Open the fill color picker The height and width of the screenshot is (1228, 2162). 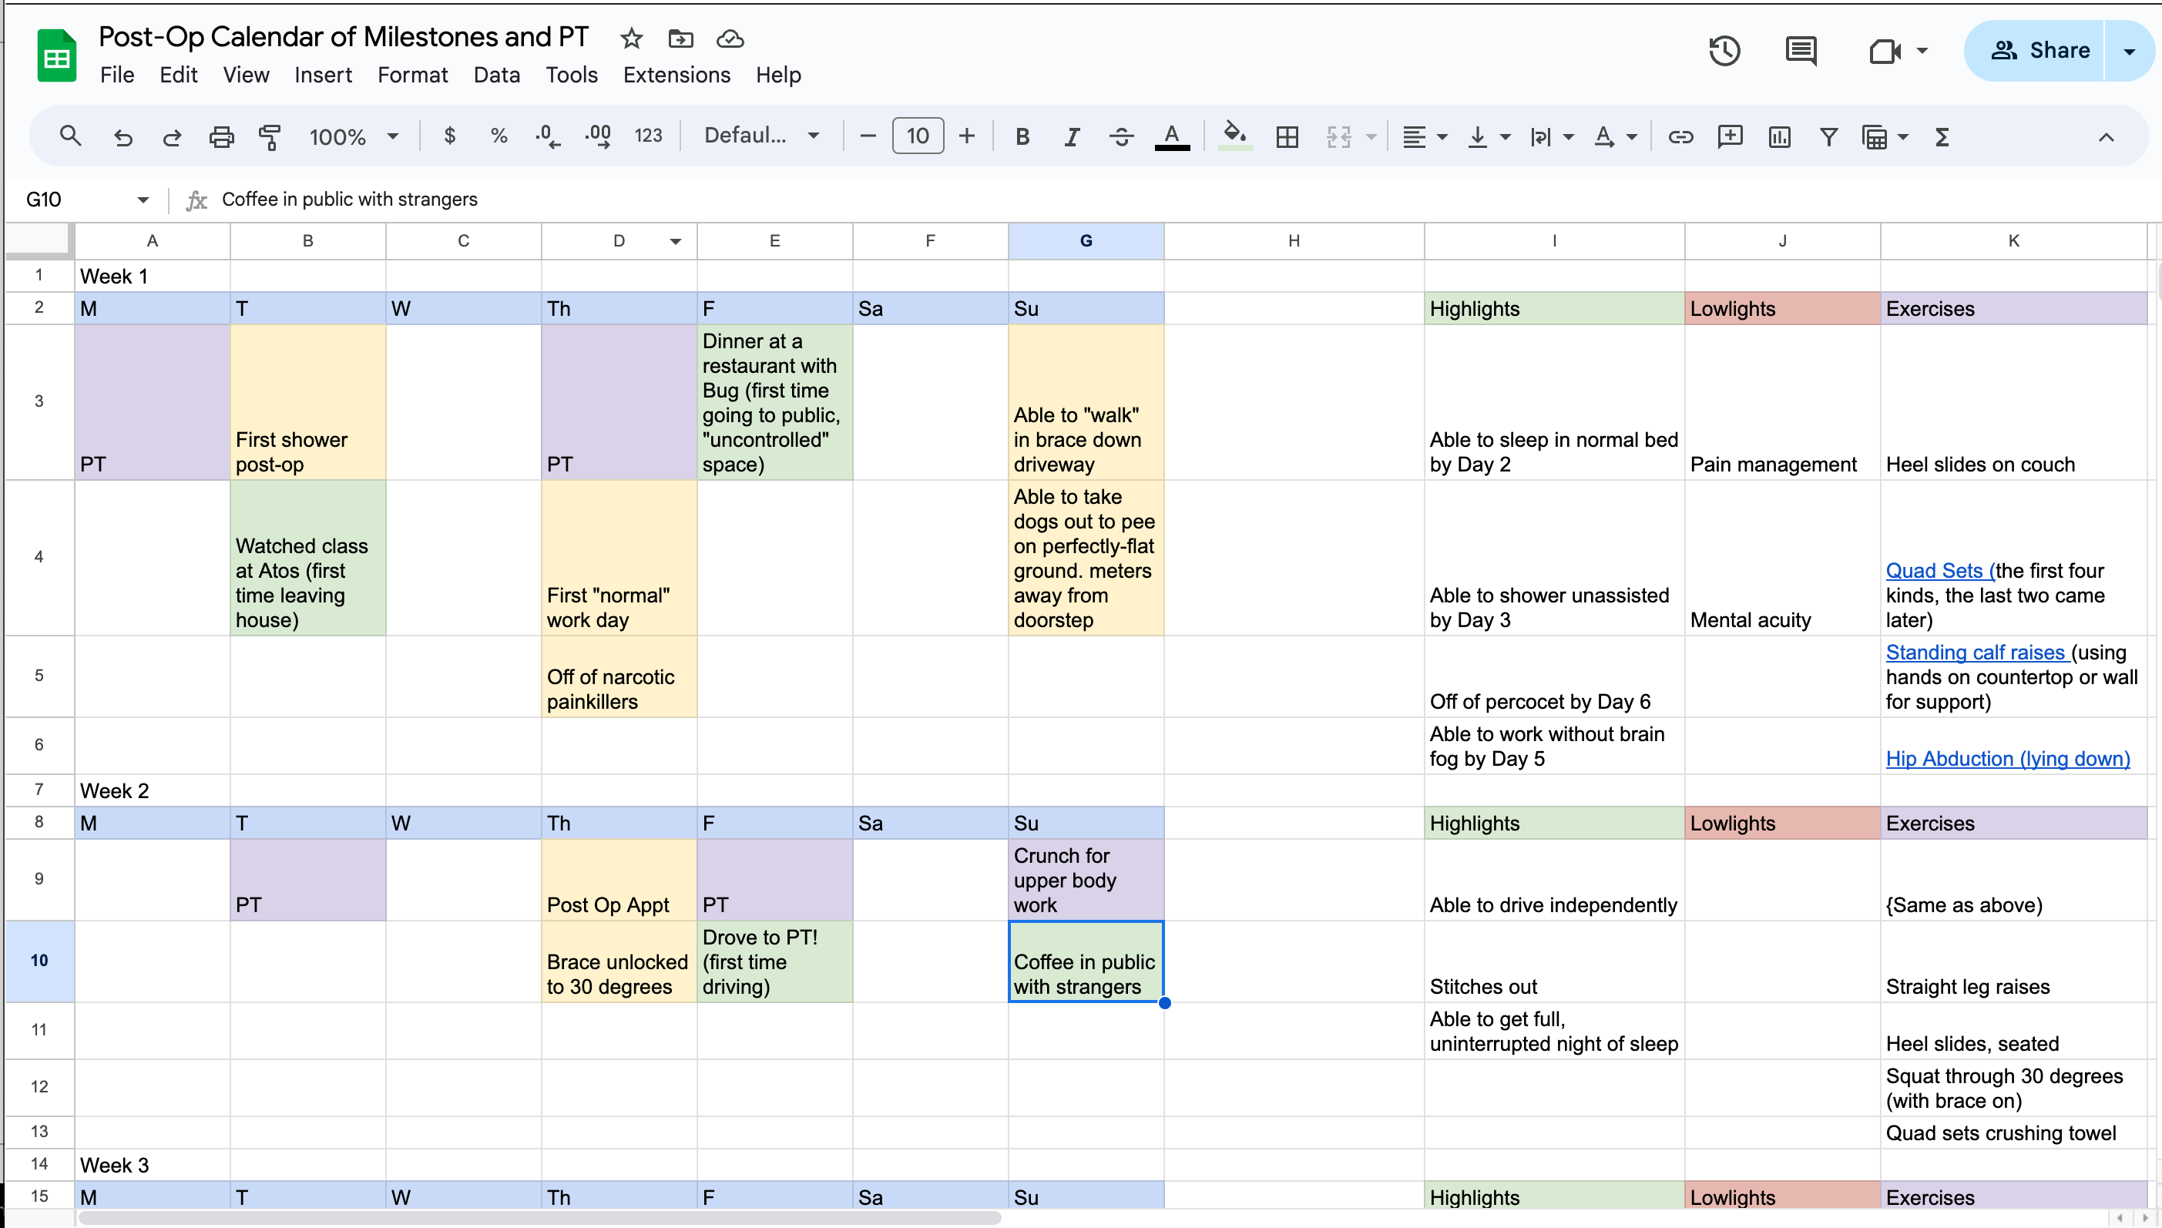pos(1234,136)
